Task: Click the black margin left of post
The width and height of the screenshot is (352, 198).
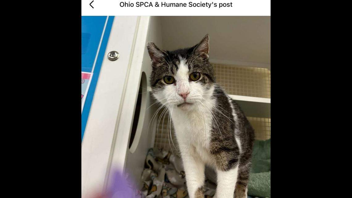Action: pos(41,99)
